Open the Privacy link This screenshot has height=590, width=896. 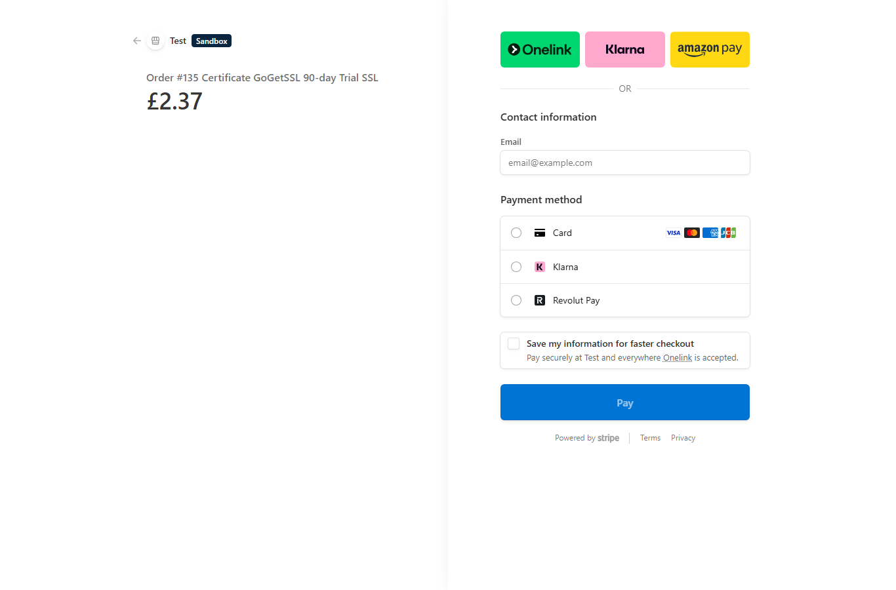[x=683, y=438]
